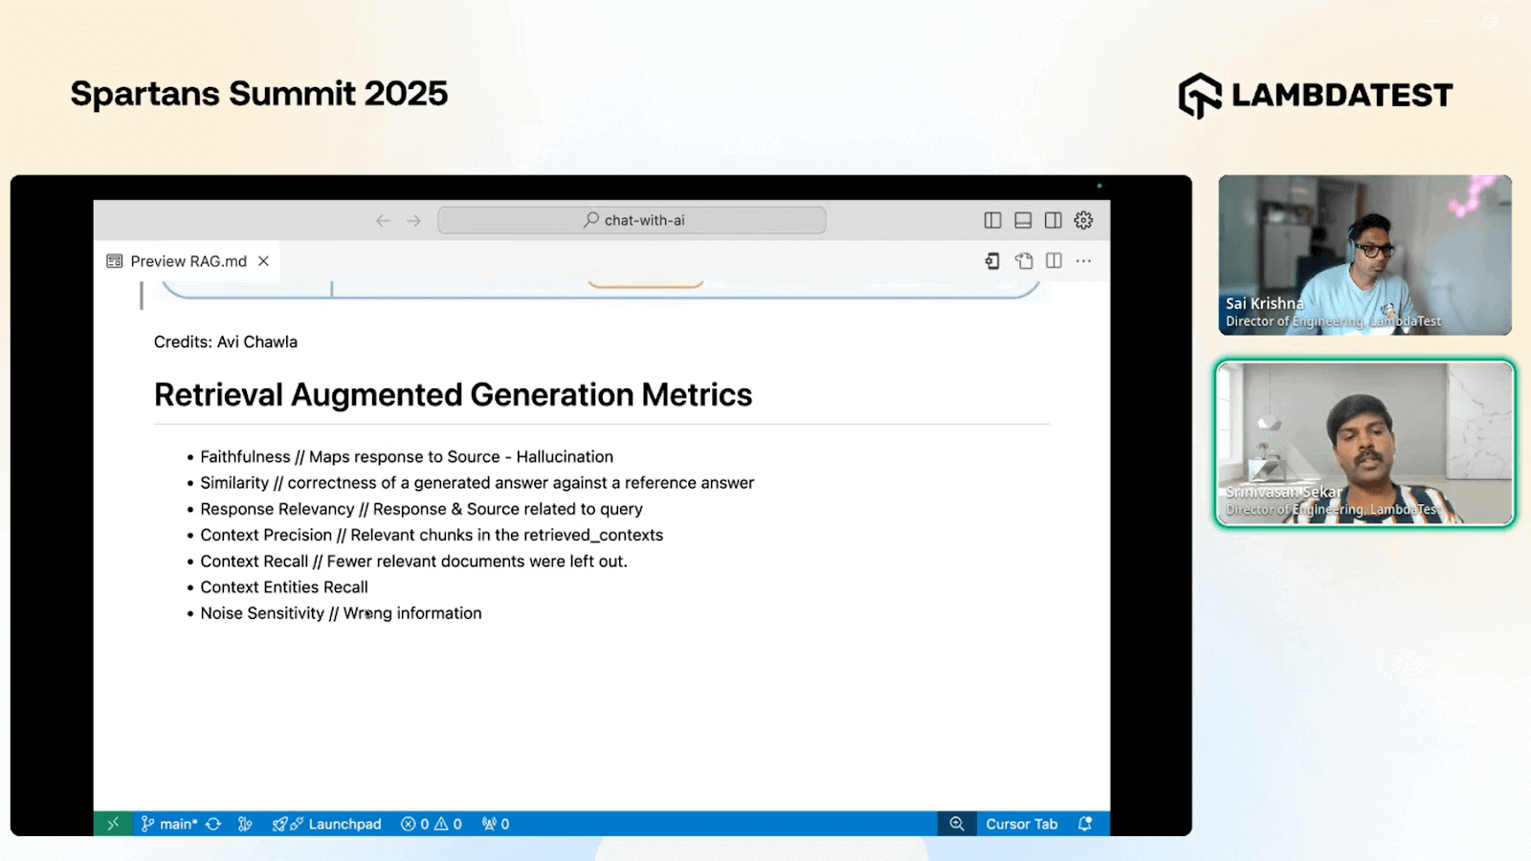Click the back navigation arrow
Image resolution: width=1531 pixels, height=861 pixels.
[383, 219]
